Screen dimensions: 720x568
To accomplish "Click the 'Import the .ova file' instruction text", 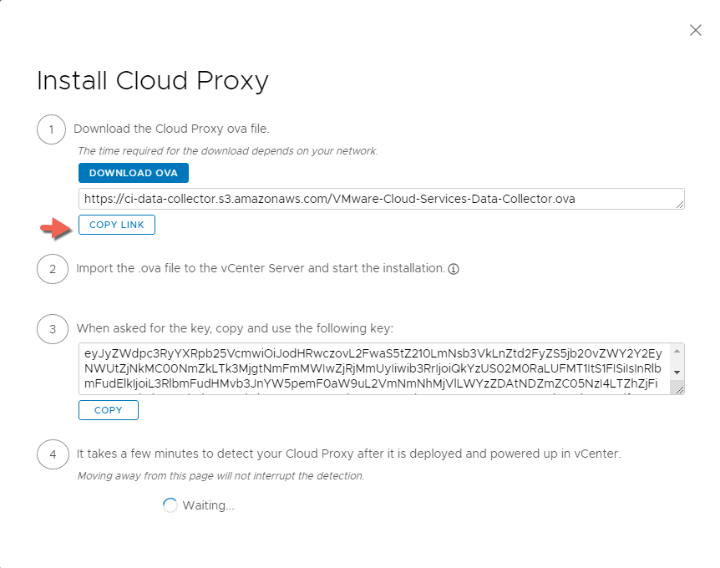I will click(260, 269).
